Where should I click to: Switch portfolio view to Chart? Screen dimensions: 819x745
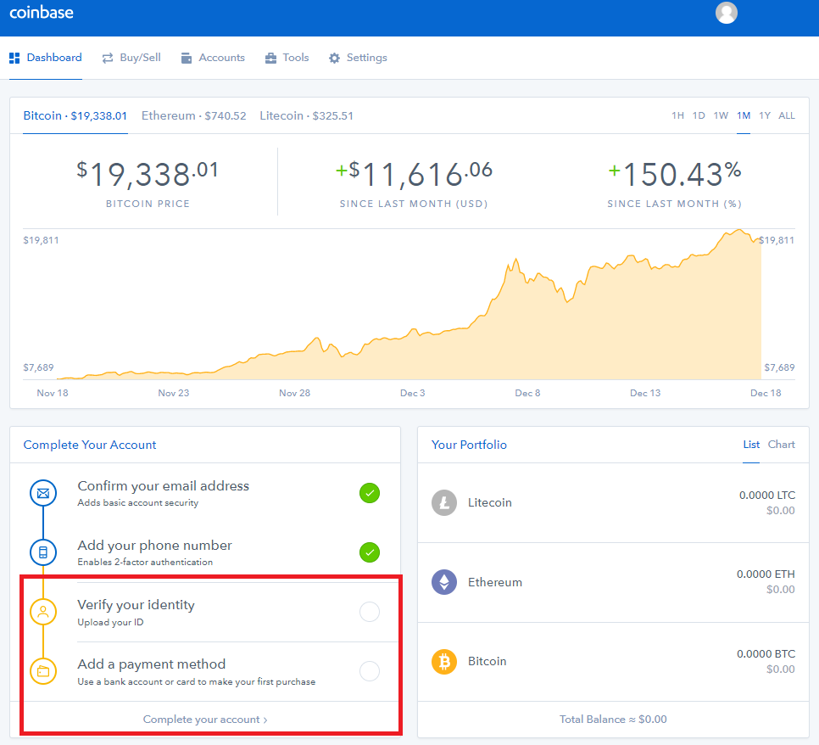[781, 445]
